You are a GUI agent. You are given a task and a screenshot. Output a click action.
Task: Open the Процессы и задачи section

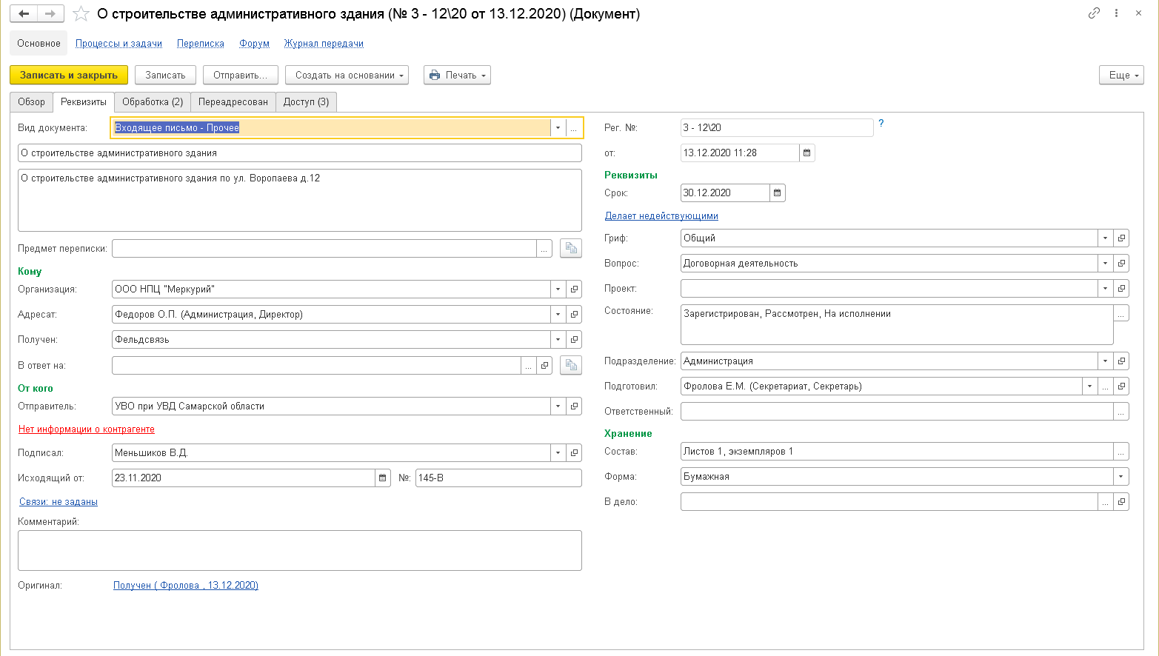tap(118, 44)
